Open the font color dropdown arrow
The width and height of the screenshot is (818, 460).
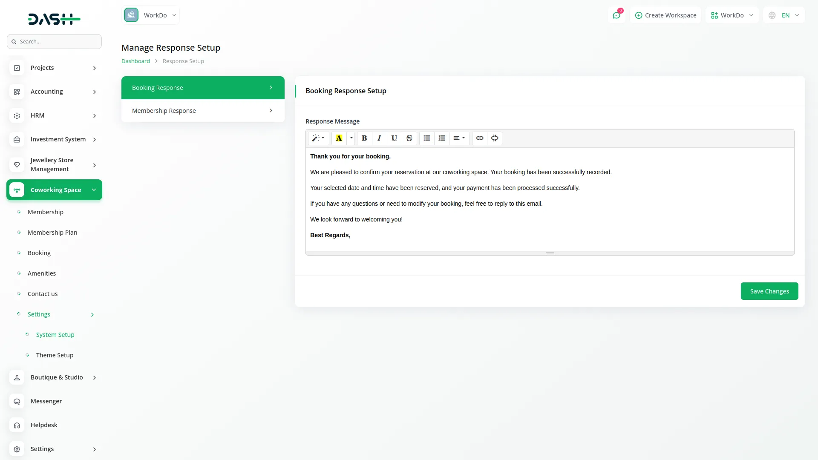[x=351, y=138]
